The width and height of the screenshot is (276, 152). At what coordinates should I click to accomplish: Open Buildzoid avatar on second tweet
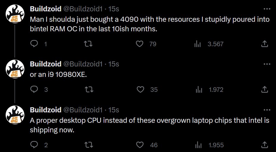pos(15,69)
